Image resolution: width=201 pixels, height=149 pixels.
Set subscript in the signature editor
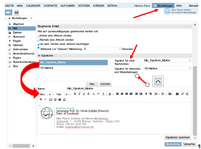tap(93, 94)
